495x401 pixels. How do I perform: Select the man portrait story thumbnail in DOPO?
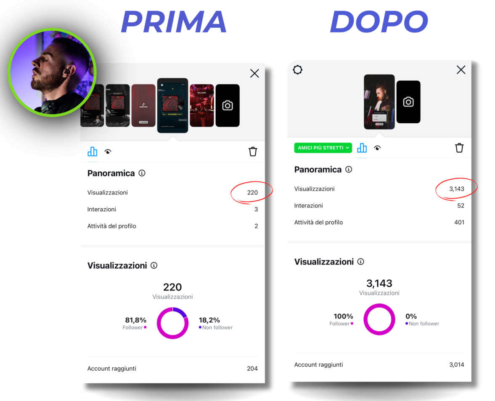tap(379, 102)
